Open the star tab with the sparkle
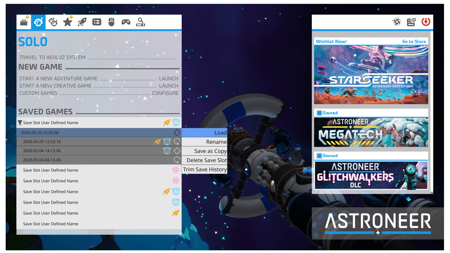450x253 pixels. [68, 21]
